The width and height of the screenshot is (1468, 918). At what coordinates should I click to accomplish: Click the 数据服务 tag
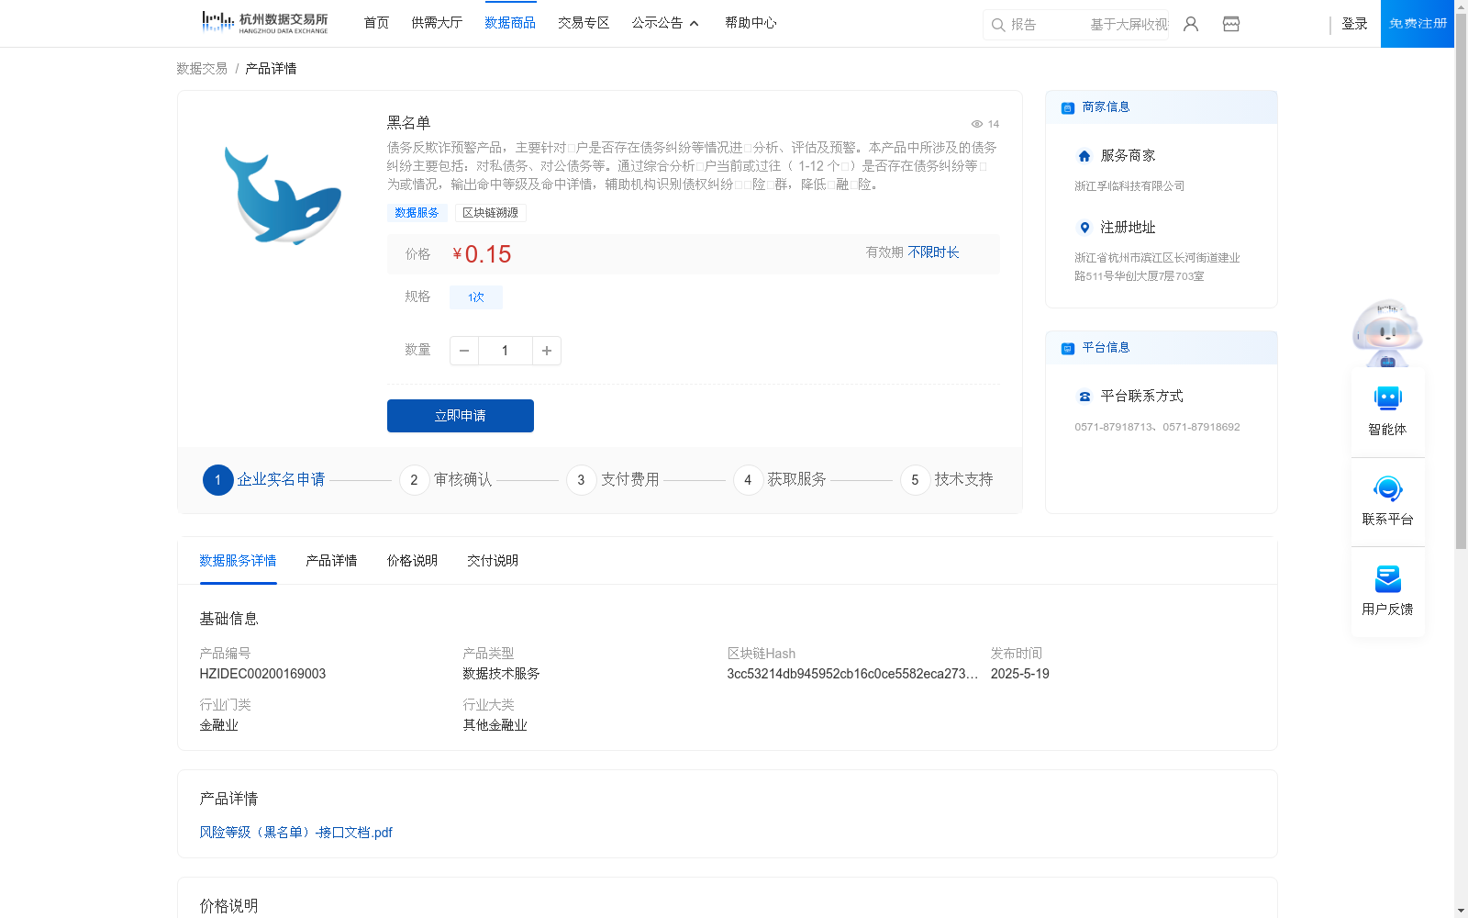(x=417, y=213)
